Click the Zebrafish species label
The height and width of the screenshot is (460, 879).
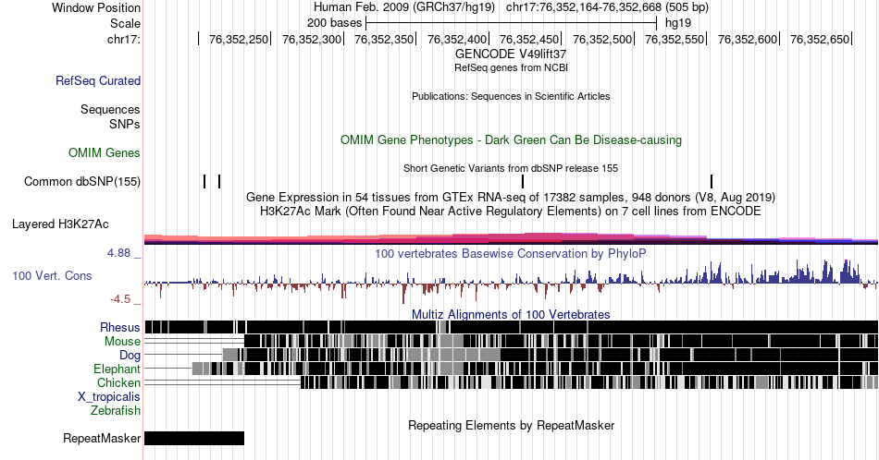(116, 411)
